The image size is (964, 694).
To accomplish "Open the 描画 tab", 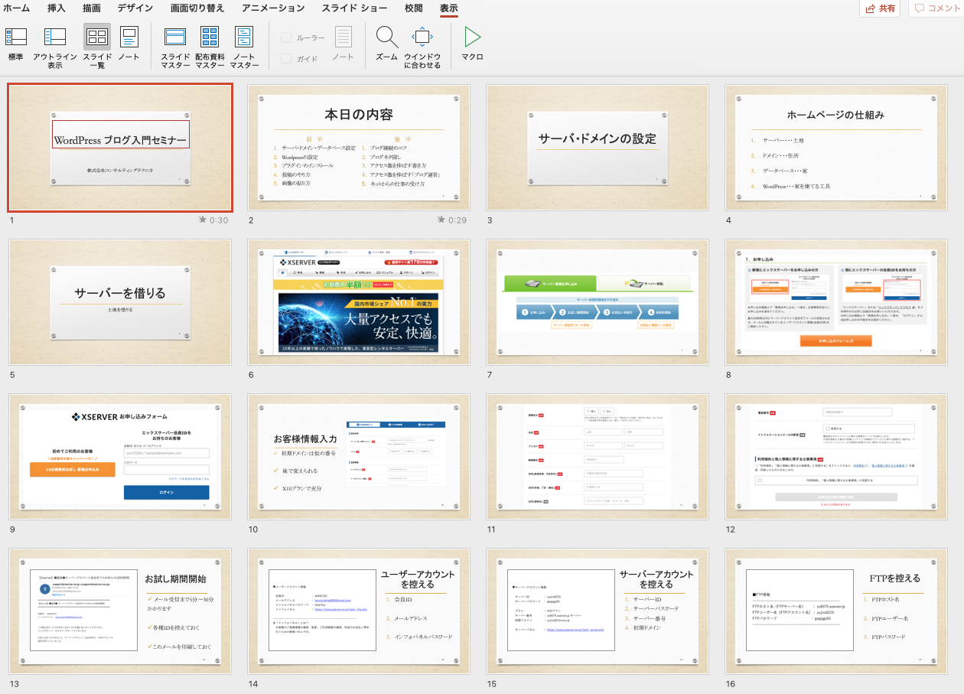I will point(92,8).
